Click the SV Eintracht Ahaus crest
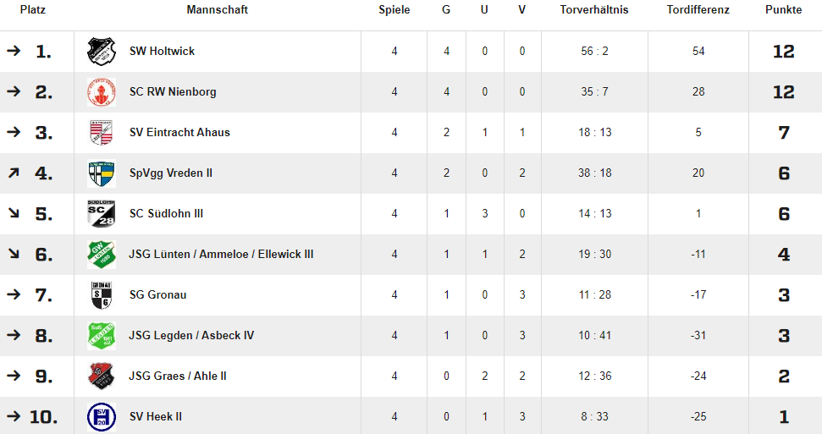The image size is (822, 434). click(101, 133)
